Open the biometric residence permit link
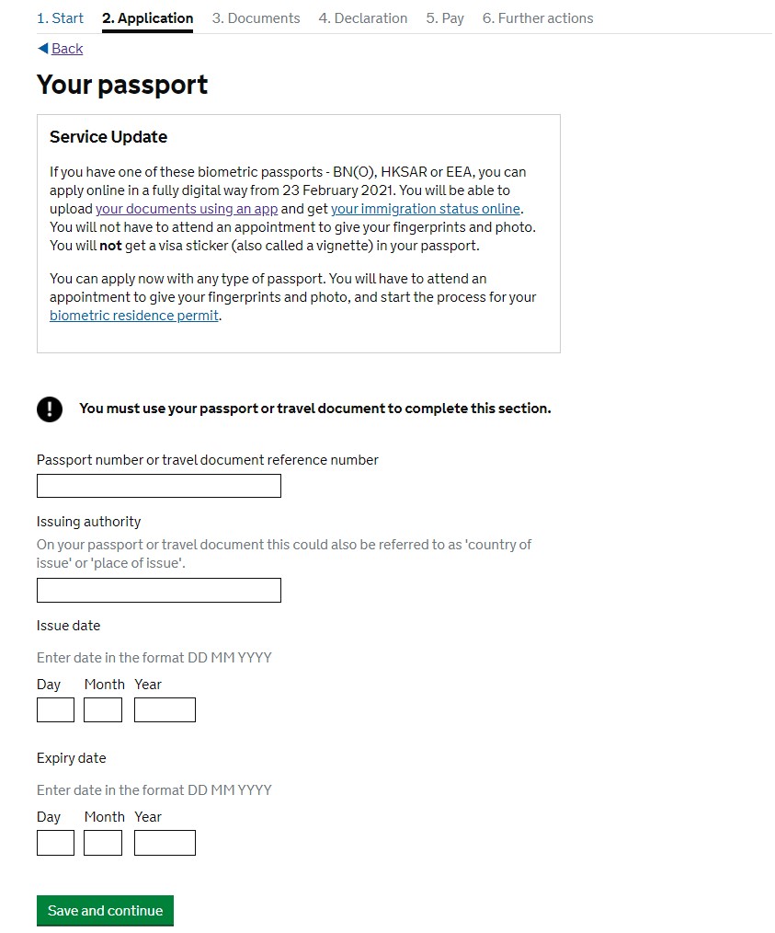 coord(134,316)
